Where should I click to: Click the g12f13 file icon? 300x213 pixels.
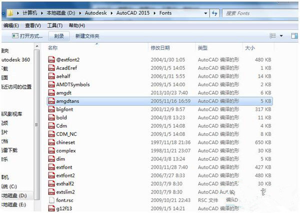[51, 208]
